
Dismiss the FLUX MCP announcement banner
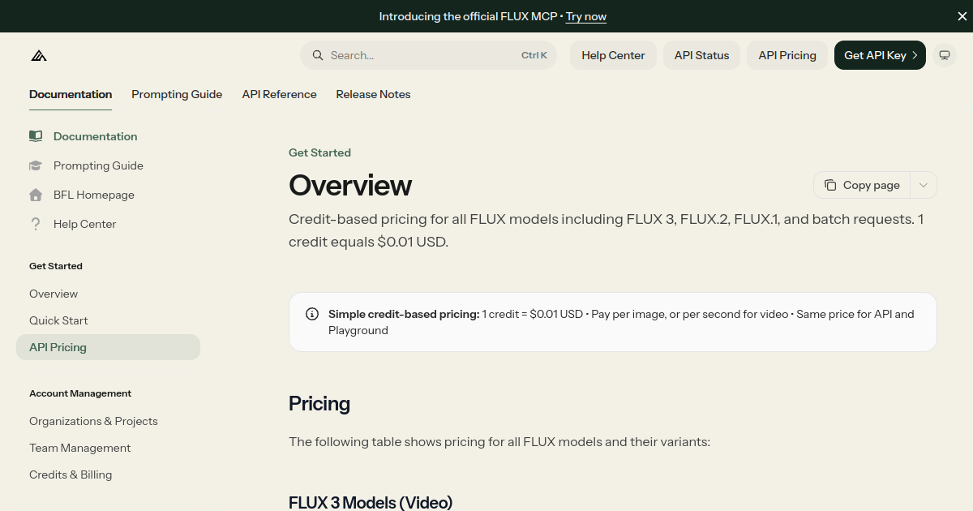(x=962, y=16)
